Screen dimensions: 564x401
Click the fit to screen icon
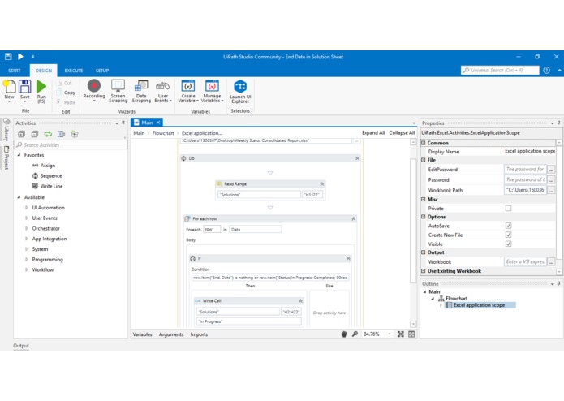(400, 334)
